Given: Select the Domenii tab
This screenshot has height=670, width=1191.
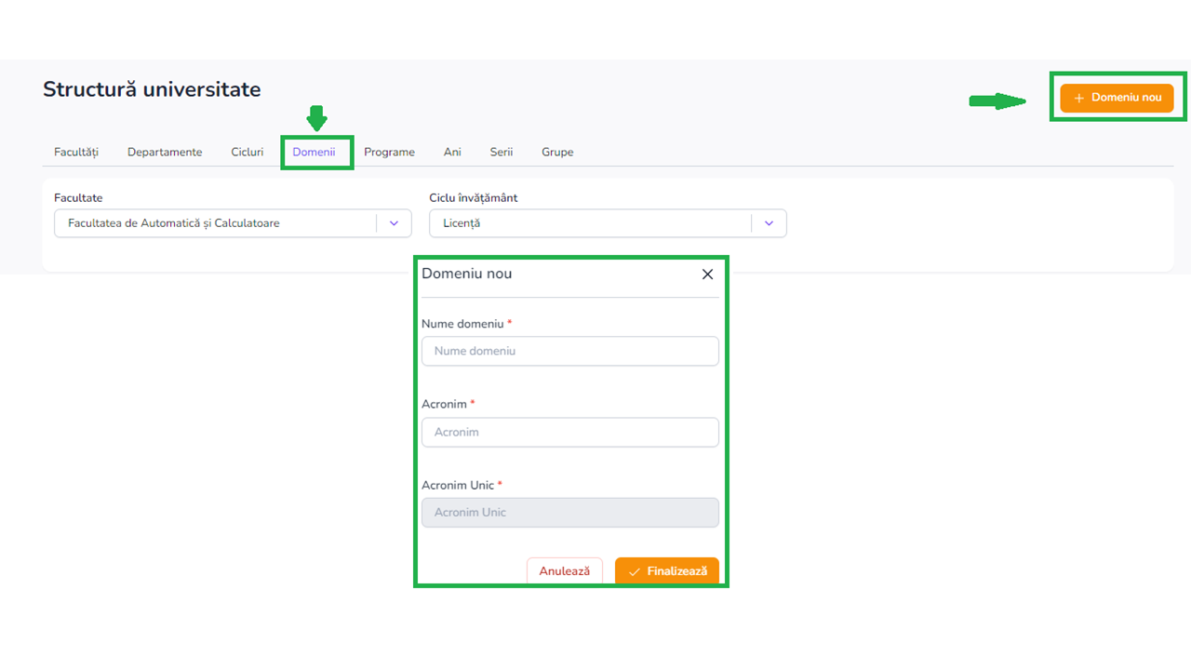Looking at the screenshot, I should (314, 152).
